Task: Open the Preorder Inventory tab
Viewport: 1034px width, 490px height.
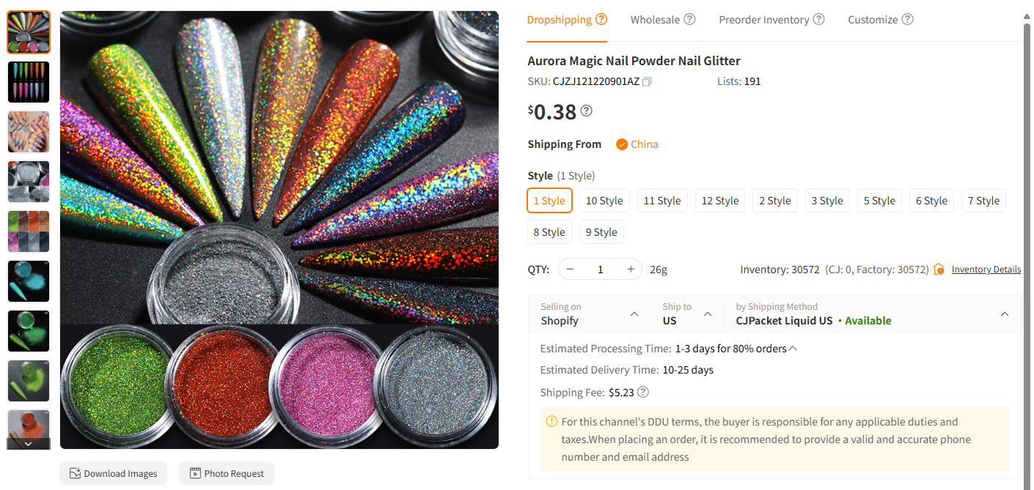Action: coord(764,19)
